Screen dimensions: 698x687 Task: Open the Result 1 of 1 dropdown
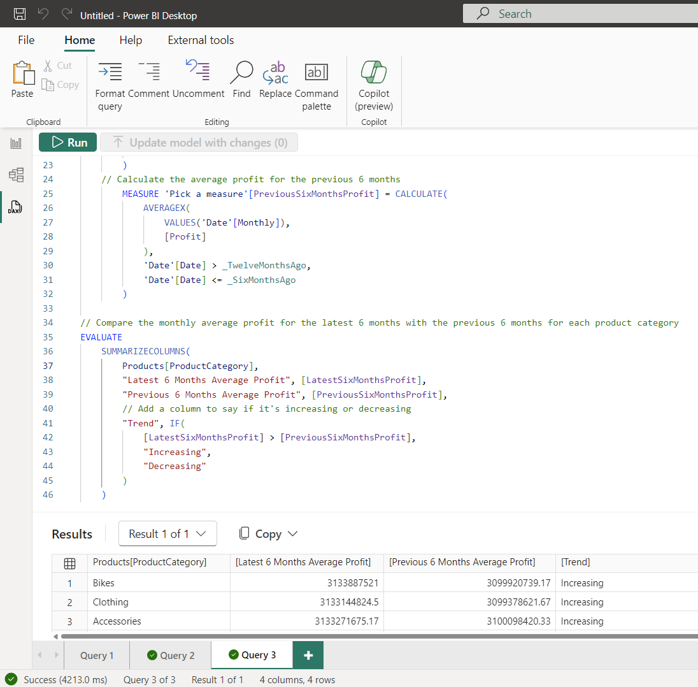coord(167,533)
